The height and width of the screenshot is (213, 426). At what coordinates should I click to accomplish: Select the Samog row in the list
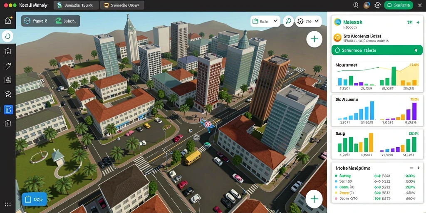tap(376, 176)
